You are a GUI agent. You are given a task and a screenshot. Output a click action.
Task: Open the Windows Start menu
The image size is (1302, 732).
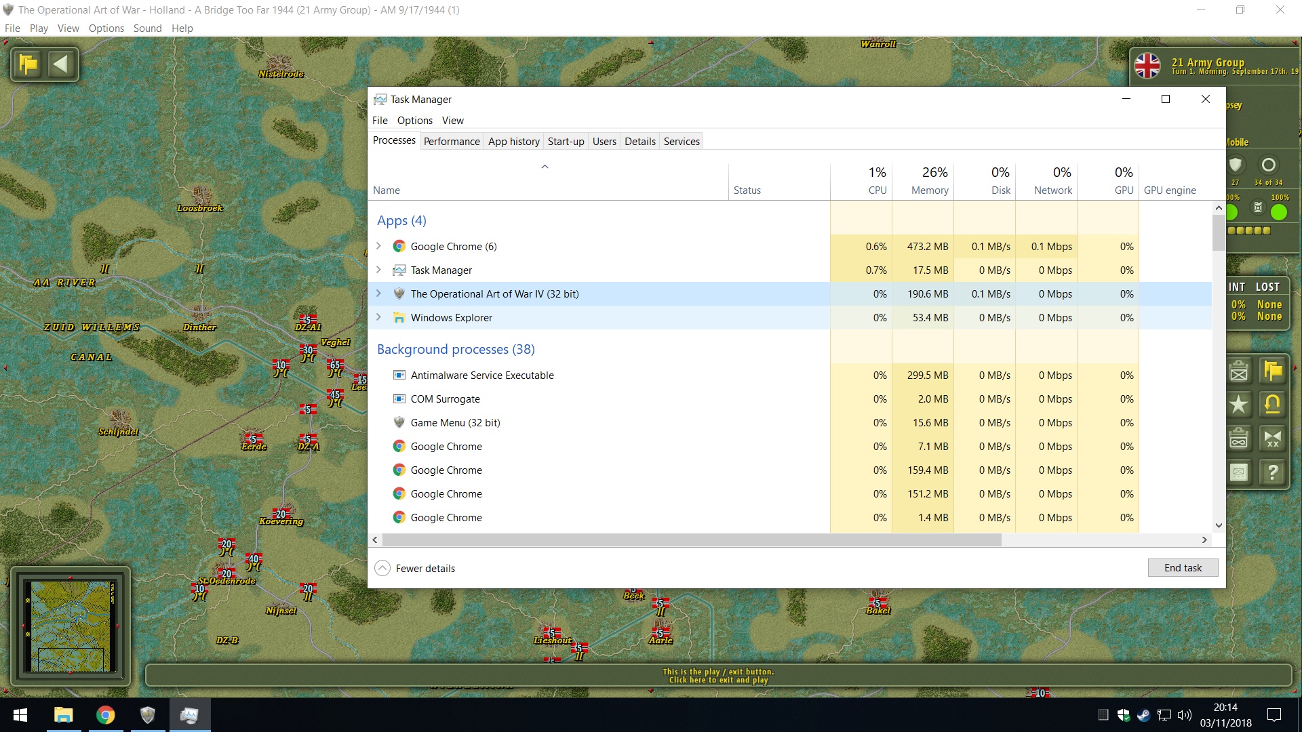coord(20,715)
